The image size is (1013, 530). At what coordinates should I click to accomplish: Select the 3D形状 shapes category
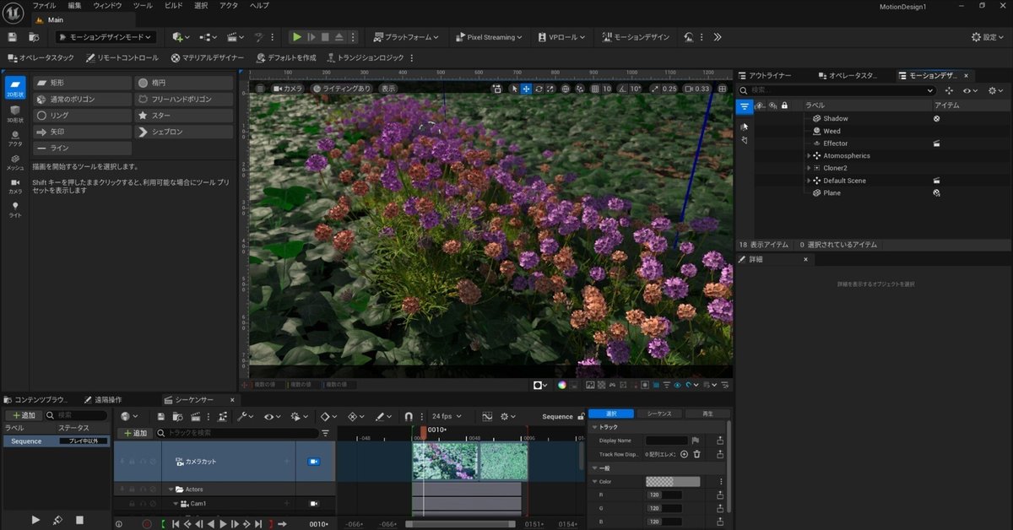tap(15, 113)
